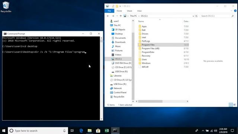This screenshot has width=238, height=134.
Task: Refresh the OS (C:) folder view
Action: [196, 16]
